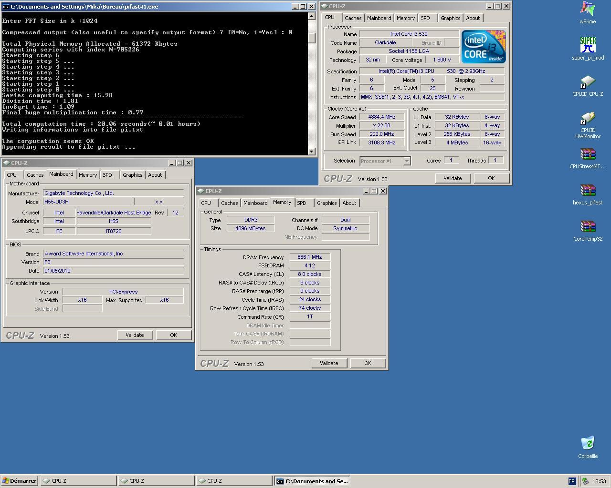The image size is (611, 488).
Task: Open the About tab in Memory window
Action: [349, 203]
